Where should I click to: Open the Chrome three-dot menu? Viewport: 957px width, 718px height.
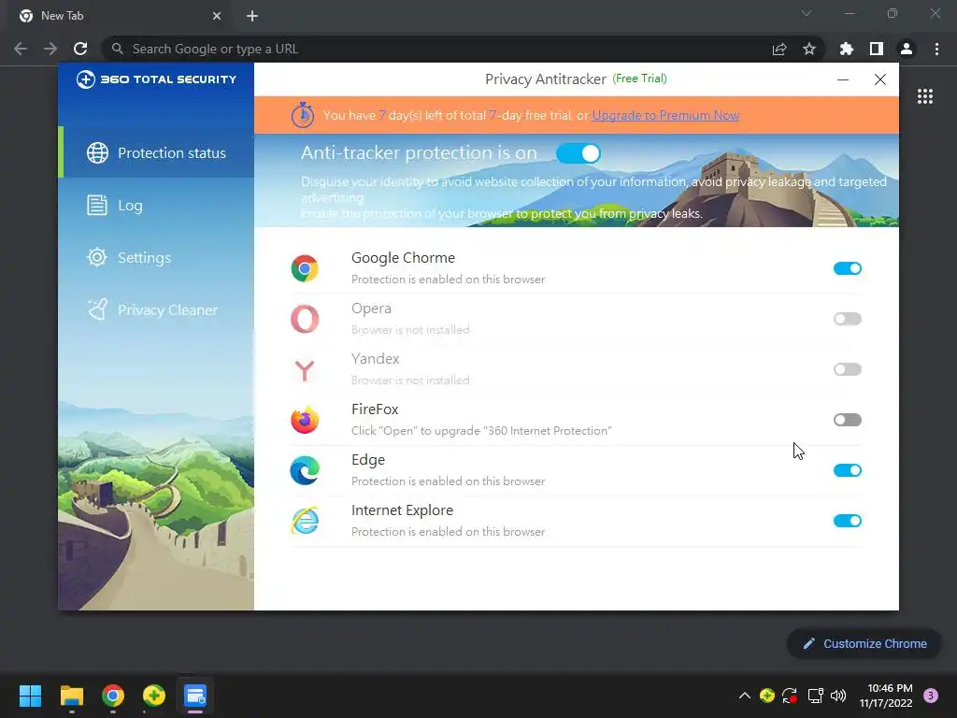click(936, 49)
